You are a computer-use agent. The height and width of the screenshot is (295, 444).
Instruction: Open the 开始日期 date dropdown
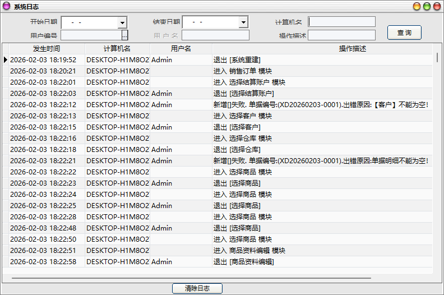(x=122, y=22)
